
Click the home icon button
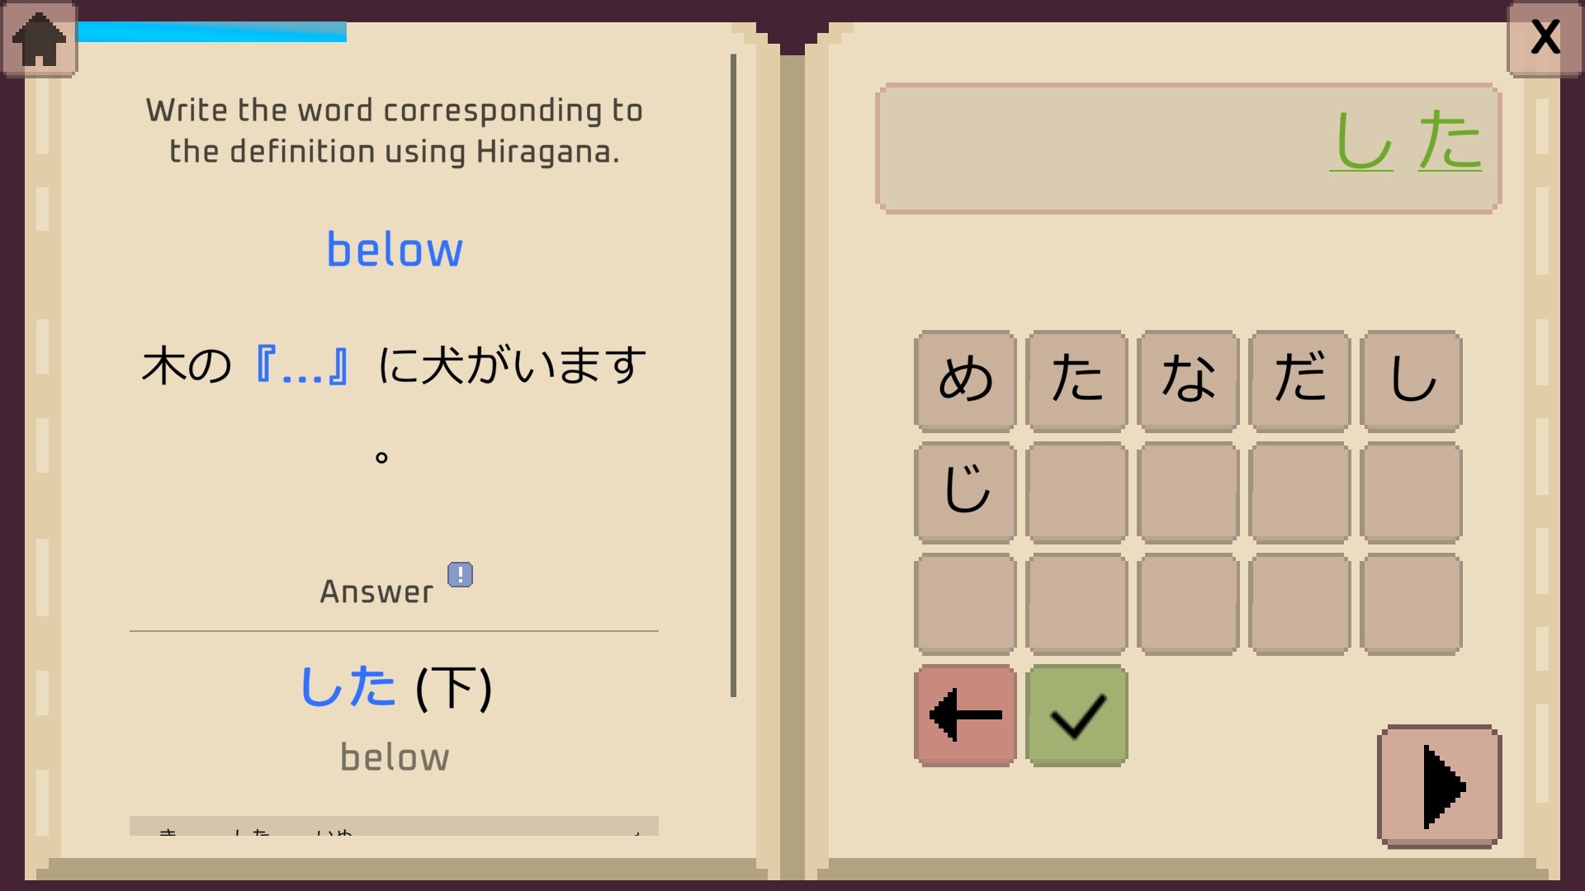pos(40,39)
